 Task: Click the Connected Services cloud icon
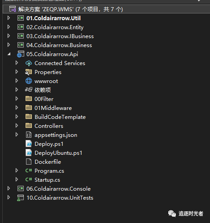click(29, 63)
